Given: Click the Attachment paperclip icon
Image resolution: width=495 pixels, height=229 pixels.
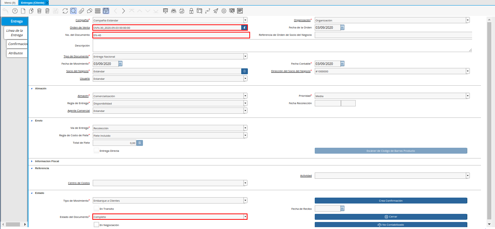Looking at the screenshot, I should tap(81, 11).
